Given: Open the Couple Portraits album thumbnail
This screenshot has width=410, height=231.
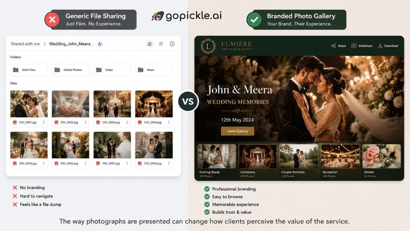Looking at the screenshot, I should pos(299,156).
